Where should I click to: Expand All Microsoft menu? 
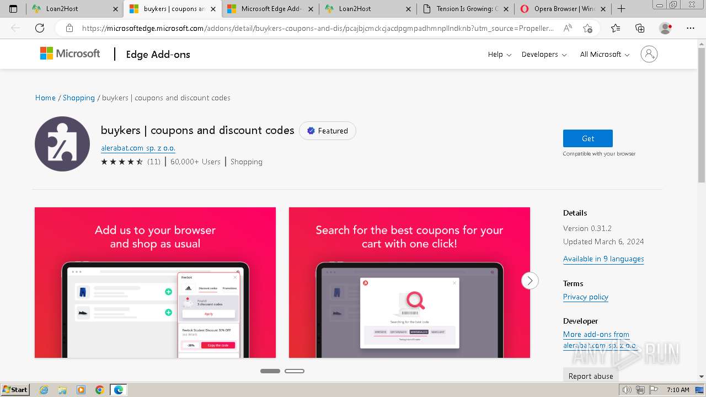coord(605,54)
